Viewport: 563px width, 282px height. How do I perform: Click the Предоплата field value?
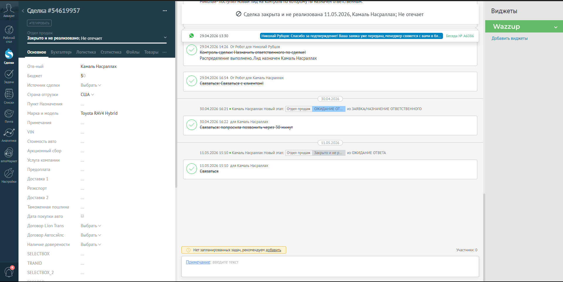pyautogui.click(x=82, y=170)
